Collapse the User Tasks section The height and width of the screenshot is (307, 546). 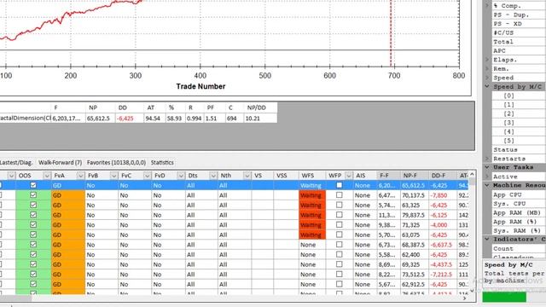[487, 167]
